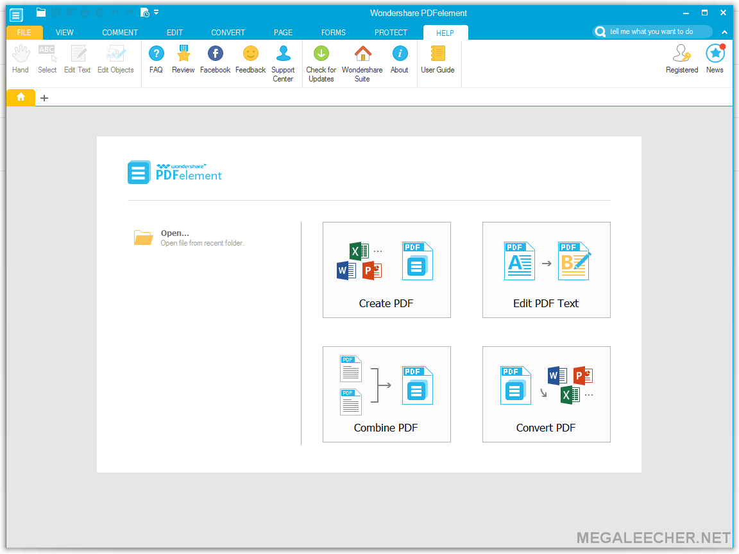
Task: Click the email attachment icon in title bar
Action: pos(71,13)
